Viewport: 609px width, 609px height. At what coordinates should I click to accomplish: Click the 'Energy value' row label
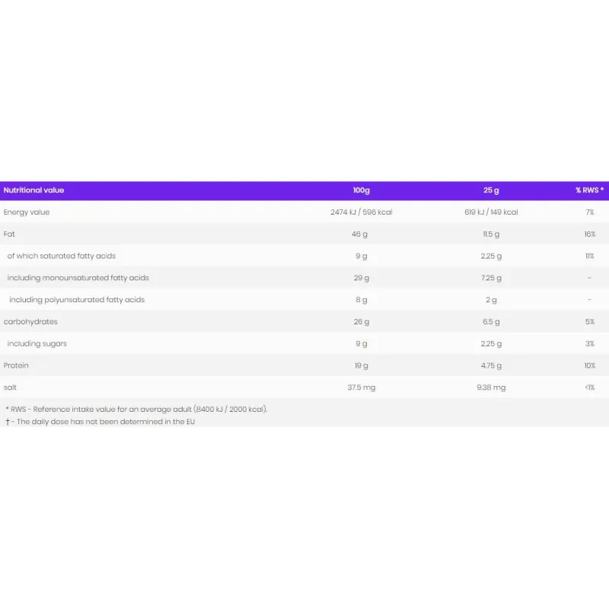pos(27,212)
